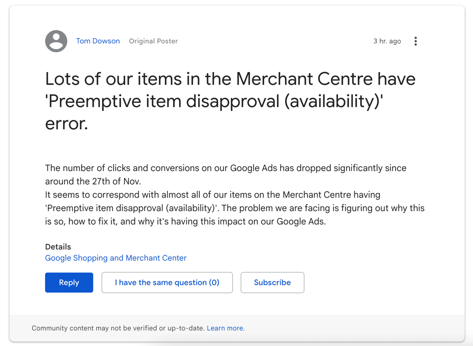Viewport: 473px width, 346px height.
Task: Open the three-dot post options menu
Action: pyautogui.click(x=415, y=41)
